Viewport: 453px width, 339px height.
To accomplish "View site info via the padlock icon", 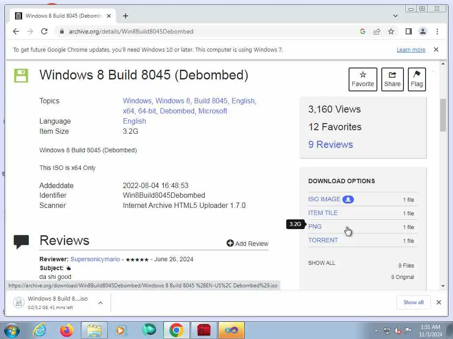I will click(x=61, y=31).
